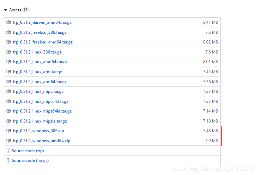258x175 pixels.
Task: Click zip file icon beside Source code (tar.gz)
Action: 8,161
